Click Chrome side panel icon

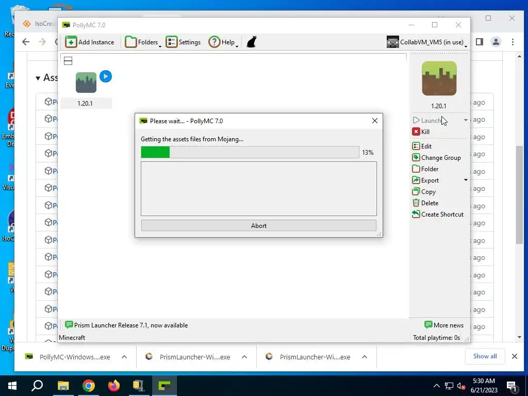tap(480, 42)
